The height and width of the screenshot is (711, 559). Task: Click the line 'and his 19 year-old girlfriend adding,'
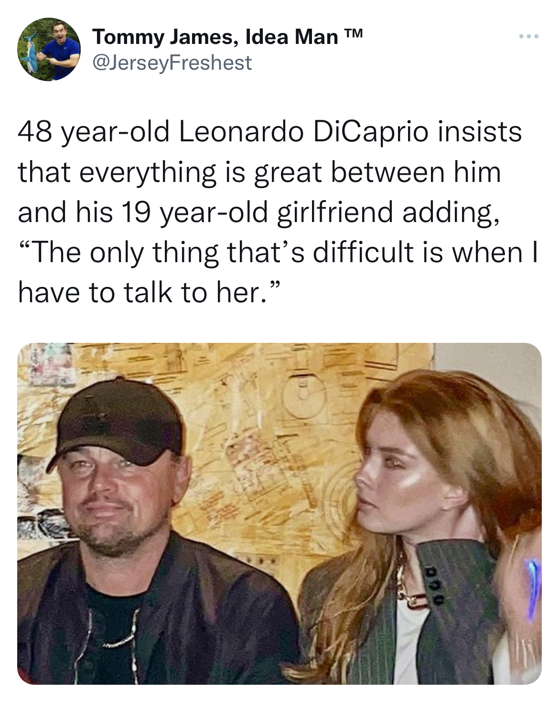259,212
